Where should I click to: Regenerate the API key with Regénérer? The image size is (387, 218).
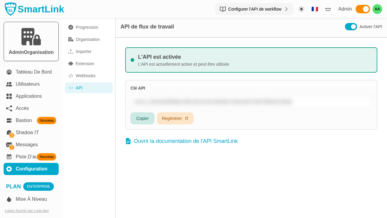pos(175,118)
